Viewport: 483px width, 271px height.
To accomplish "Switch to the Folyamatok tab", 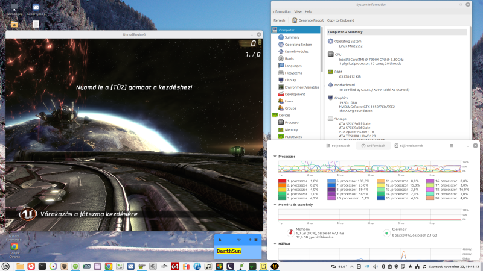I will (338, 146).
